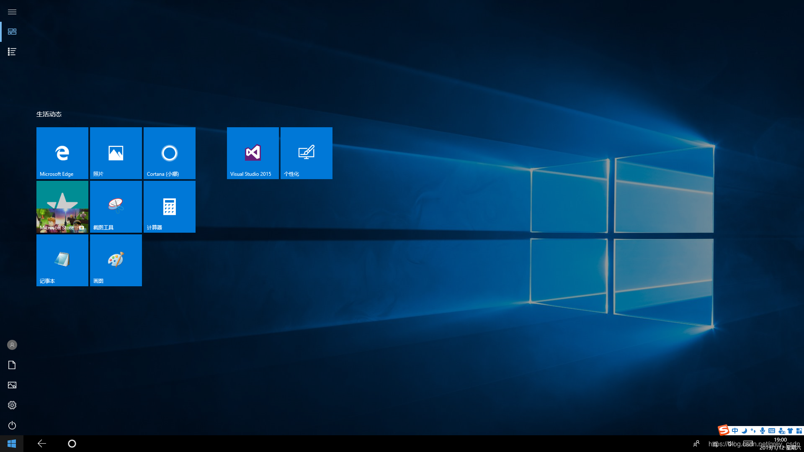
Task: Toggle the Sogou moon icon
Action: [744, 431]
